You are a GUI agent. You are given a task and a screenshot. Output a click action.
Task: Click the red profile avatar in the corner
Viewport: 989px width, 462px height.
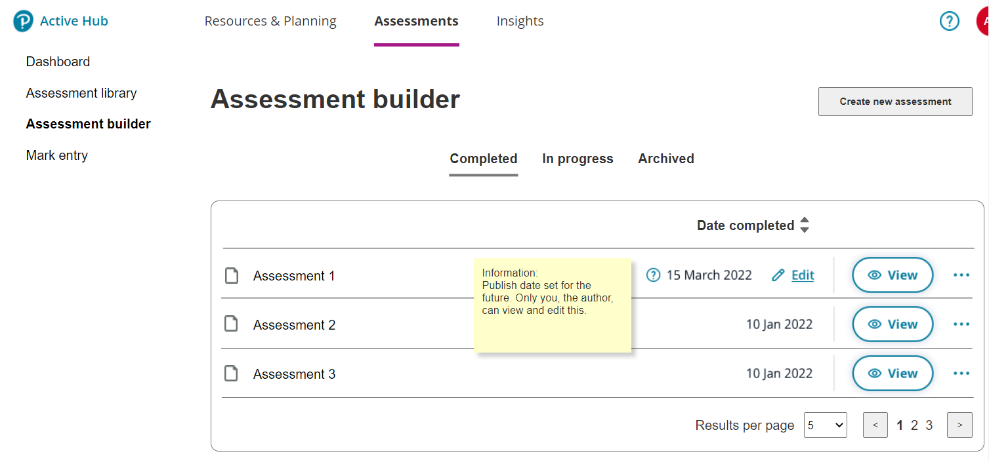pos(984,20)
